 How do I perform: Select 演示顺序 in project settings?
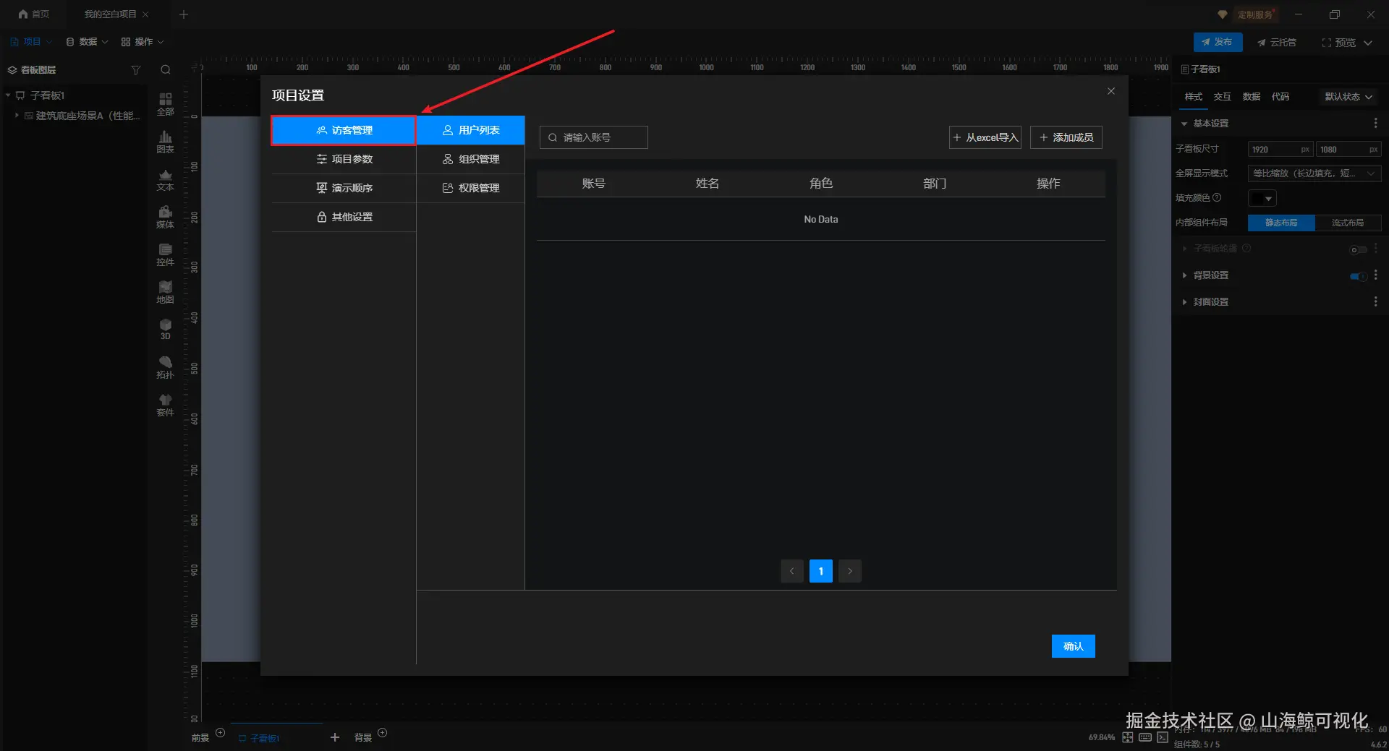(344, 188)
